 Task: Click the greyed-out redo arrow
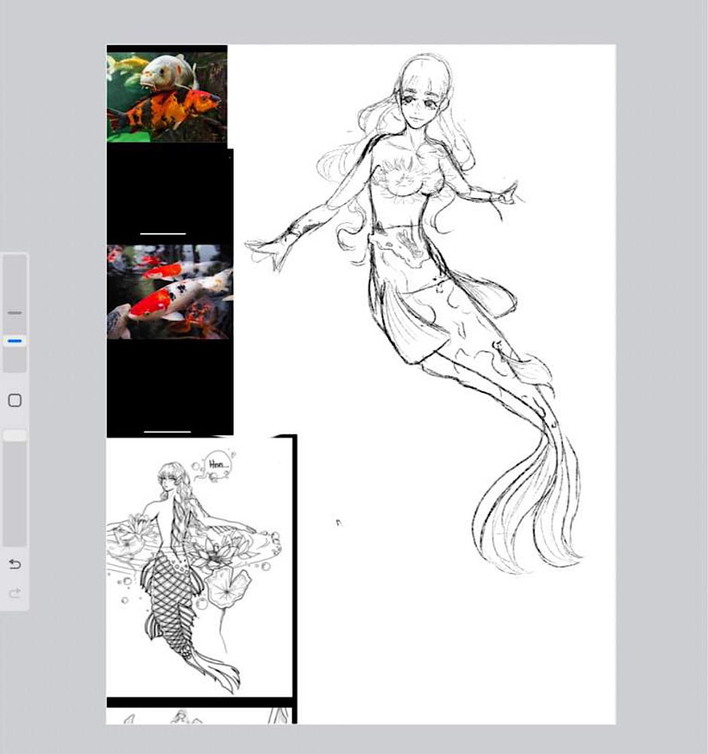click(x=14, y=594)
